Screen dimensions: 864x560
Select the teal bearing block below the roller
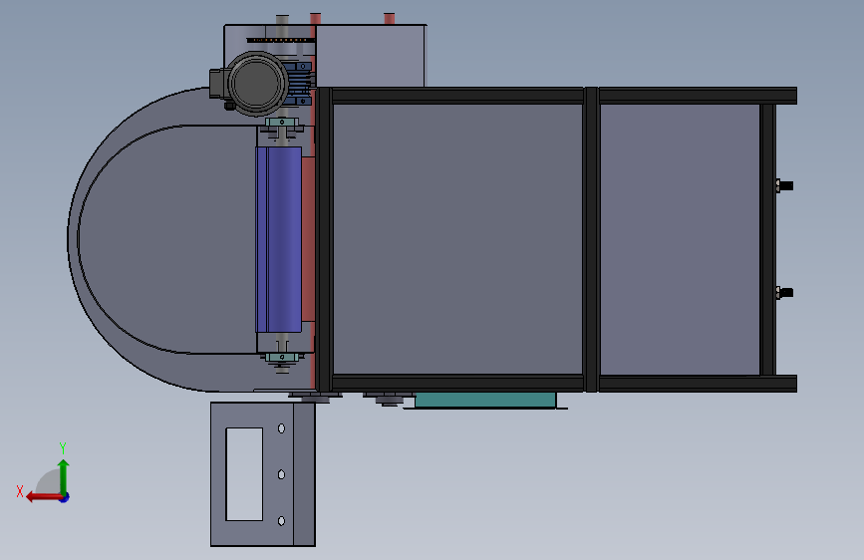pos(282,357)
